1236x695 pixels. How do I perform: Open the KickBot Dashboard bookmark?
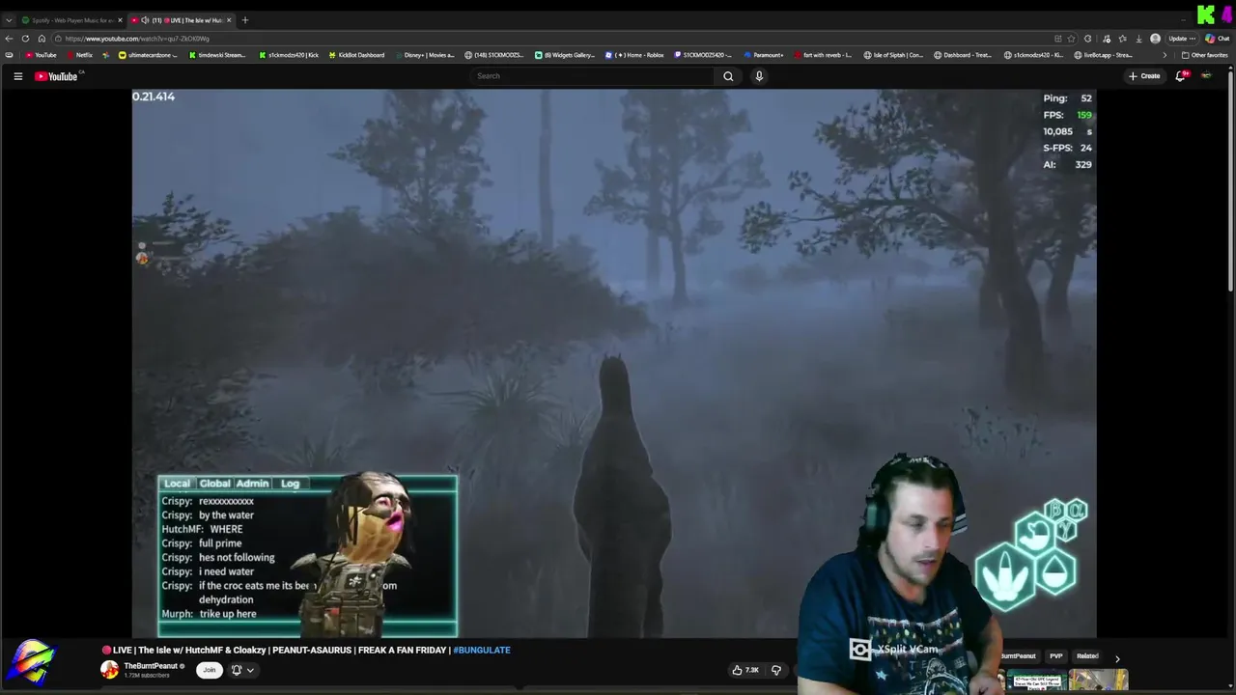pos(356,55)
